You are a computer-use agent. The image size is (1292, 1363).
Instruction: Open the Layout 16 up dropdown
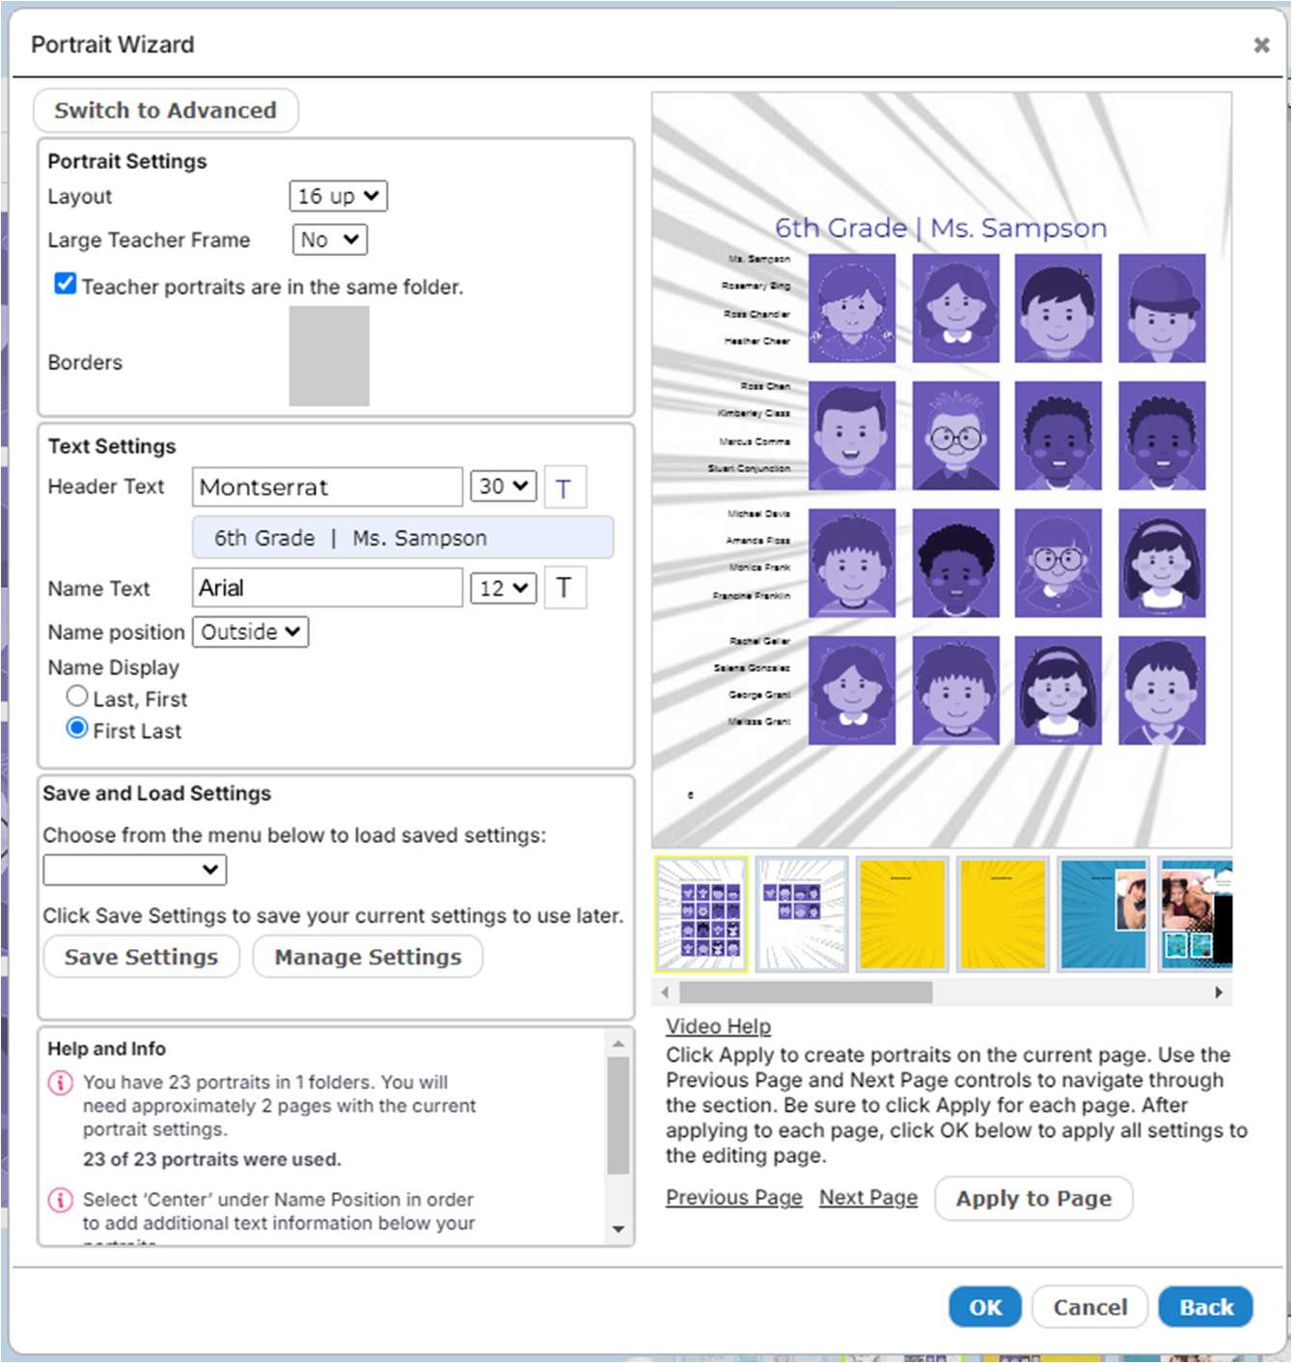(339, 196)
